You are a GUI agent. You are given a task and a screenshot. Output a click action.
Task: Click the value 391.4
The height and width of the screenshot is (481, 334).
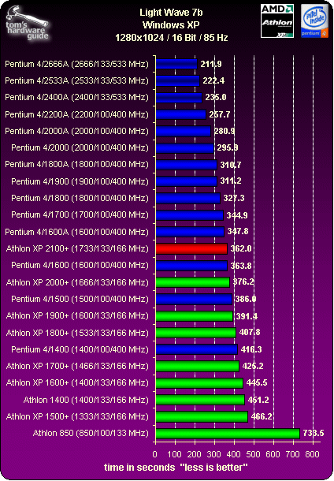point(247,316)
